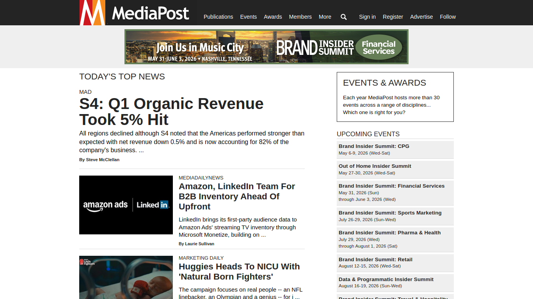Click the Advertise link
This screenshot has width=533, height=299.
click(421, 17)
